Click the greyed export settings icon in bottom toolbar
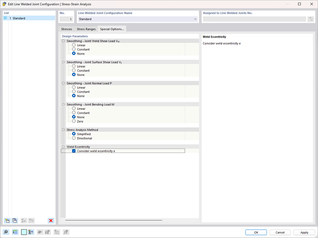Screen dimensions: 318x238 pos(47,232)
